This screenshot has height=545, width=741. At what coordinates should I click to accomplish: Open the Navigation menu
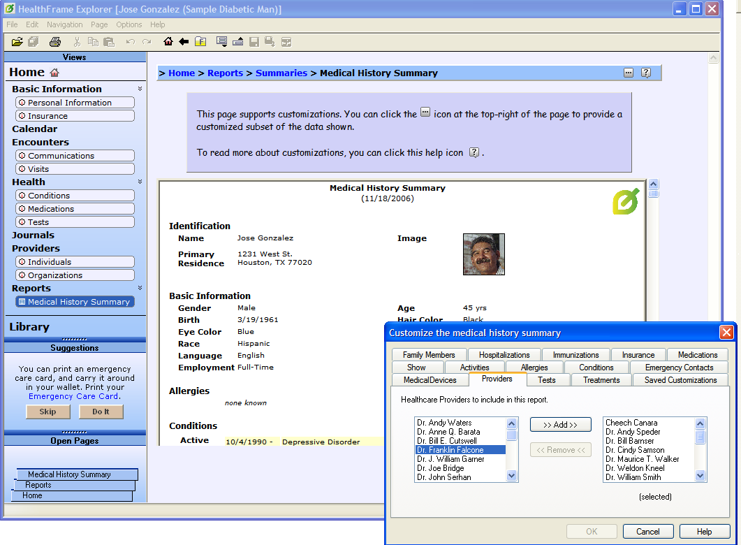point(65,24)
